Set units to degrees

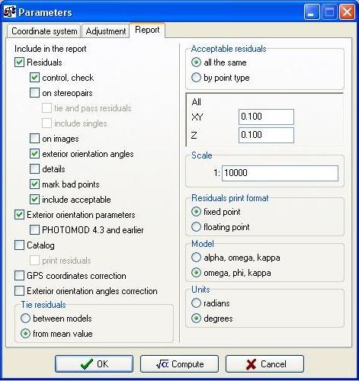click(x=196, y=319)
